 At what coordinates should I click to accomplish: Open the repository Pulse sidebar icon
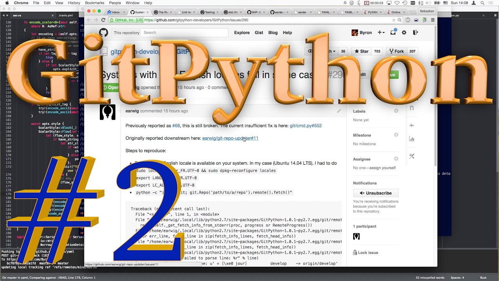click(412, 125)
